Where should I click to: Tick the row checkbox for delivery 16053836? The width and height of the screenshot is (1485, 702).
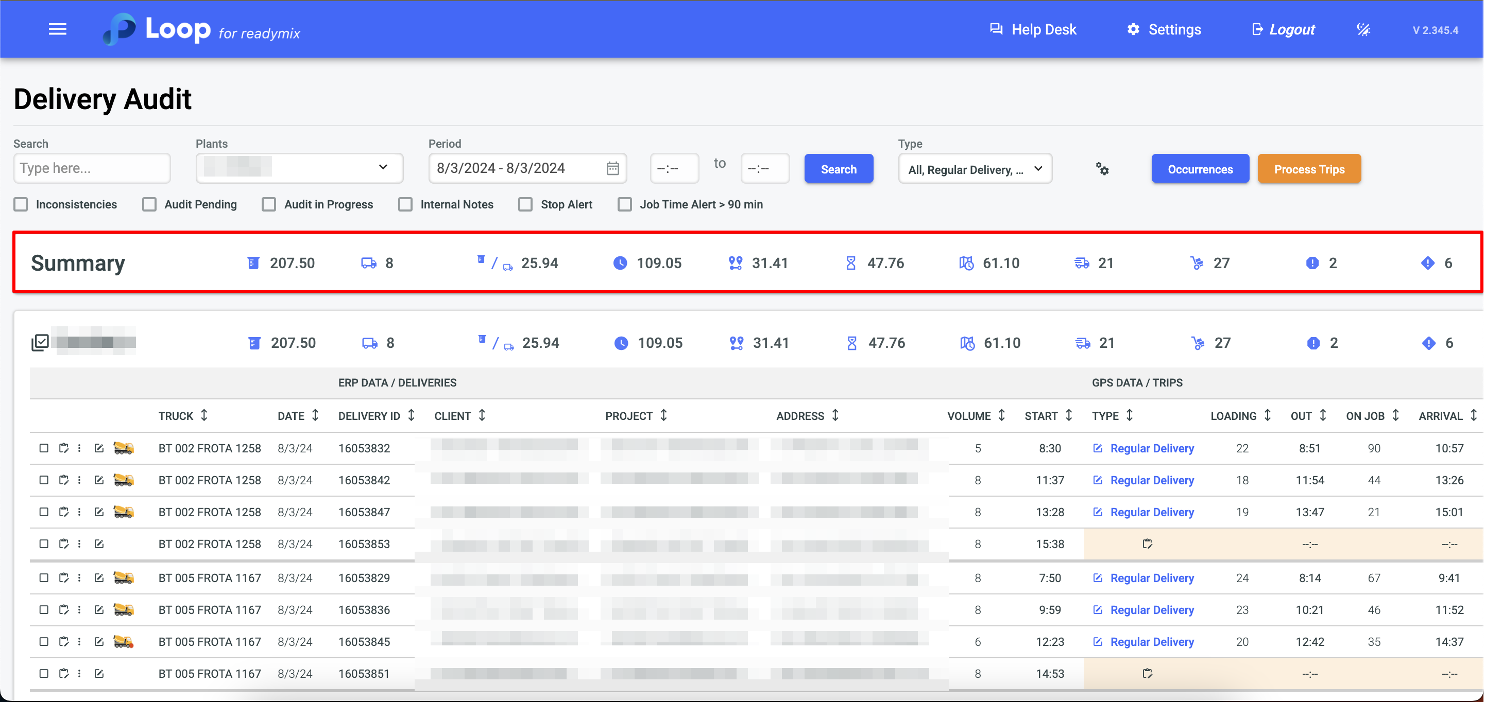pyautogui.click(x=44, y=610)
